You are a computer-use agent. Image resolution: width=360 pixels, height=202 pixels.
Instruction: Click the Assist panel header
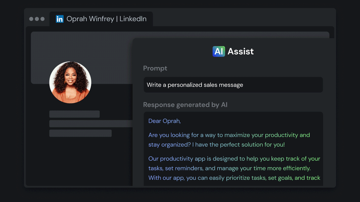(x=233, y=51)
